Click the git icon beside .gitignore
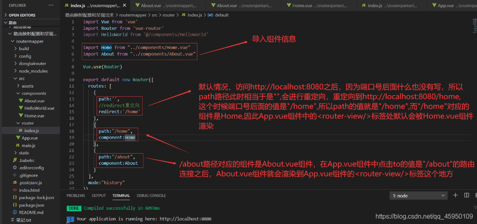477x224 pixels. tap(15, 175)
